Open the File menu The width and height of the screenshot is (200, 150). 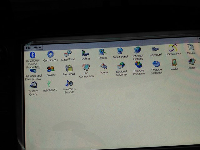tap(28, 48)
